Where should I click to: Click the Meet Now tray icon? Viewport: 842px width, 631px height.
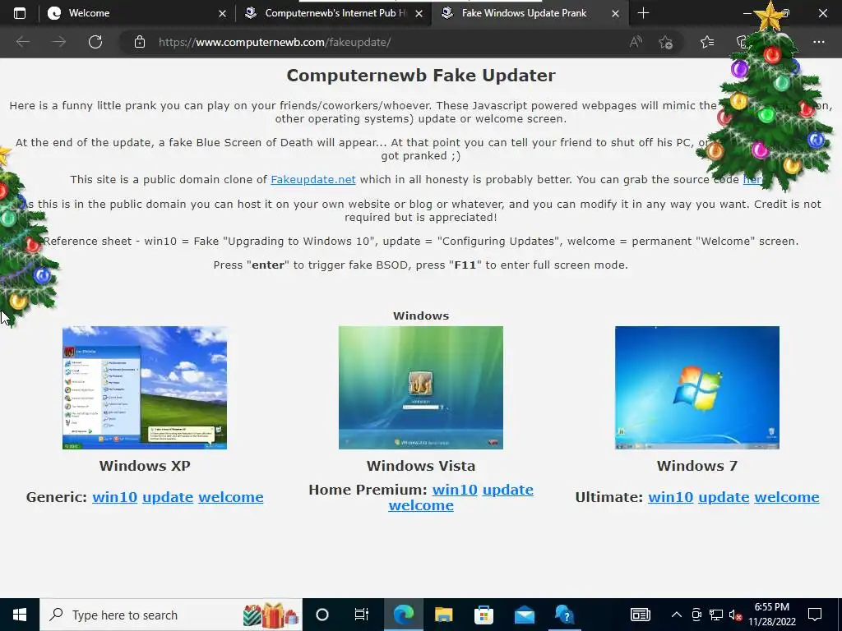(696, 615)
